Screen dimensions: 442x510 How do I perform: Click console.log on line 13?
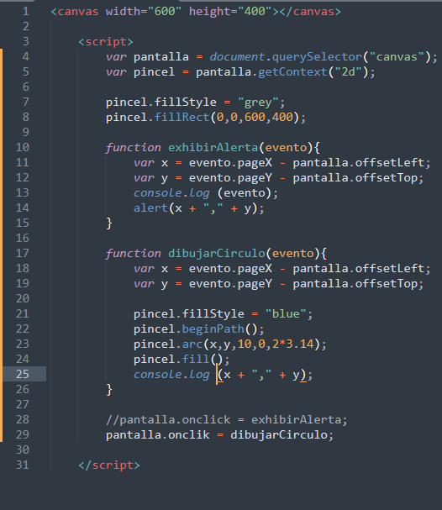[x=171, y=193]
